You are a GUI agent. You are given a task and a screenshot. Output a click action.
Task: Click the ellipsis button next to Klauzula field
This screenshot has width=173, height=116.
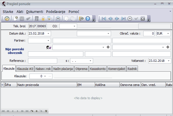pyautogui.click(x=50, y=76)
